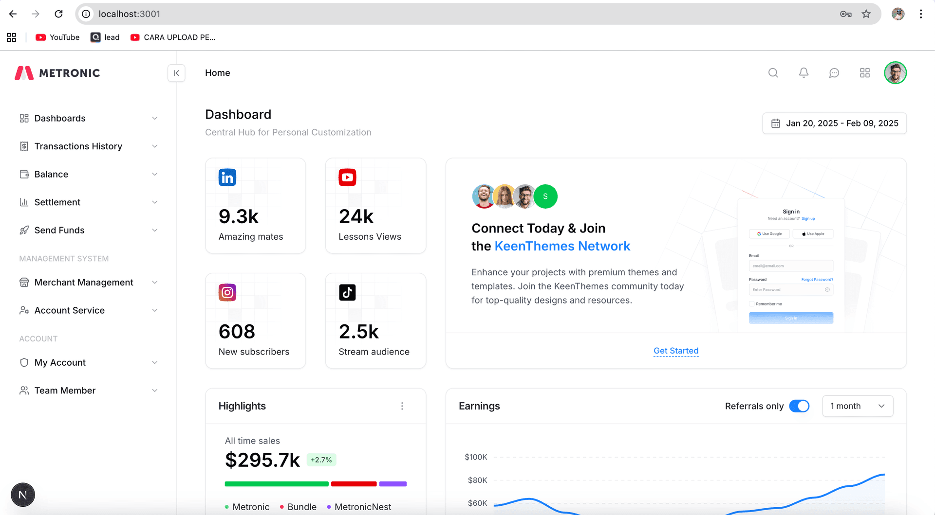Viewport: 935px width, 515px height.
Task: Open the apps grid icon in header
Action: pyautogui.click(x=865, y=72)
